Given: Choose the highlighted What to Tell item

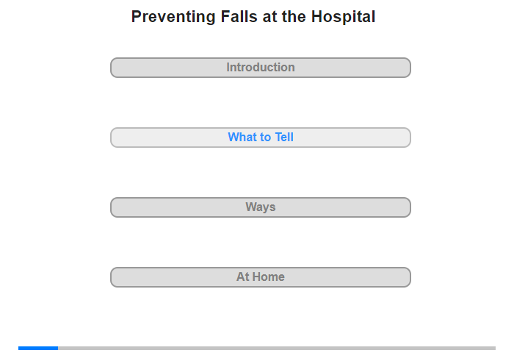Looking at the screenshot, I should pos(261,138).
